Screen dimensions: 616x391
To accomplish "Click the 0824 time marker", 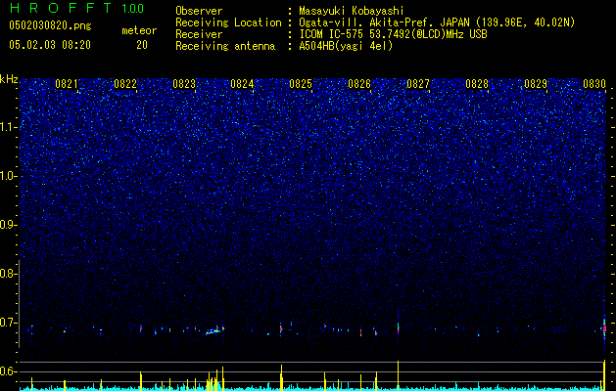I will tap(242, 84).
